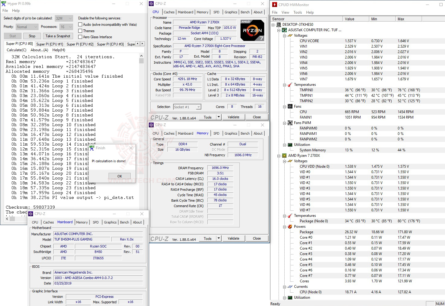Click Close in the CPU-Z Memory window
This screenshot has height=306, width=445.
(257, 238)
